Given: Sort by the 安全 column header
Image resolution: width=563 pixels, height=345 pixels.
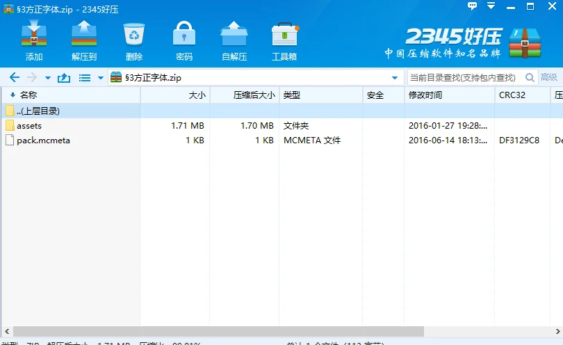Looking at the screenshot, I should [384, 95].
